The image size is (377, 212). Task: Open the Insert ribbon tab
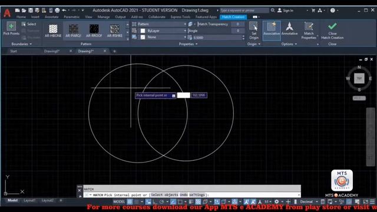tap(35, 17)
